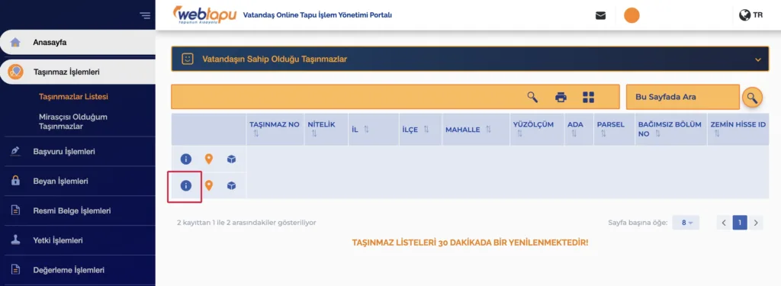Click next page arrow in pagination
The height and width of the screenshot is (286, 781).
[756, 223]
